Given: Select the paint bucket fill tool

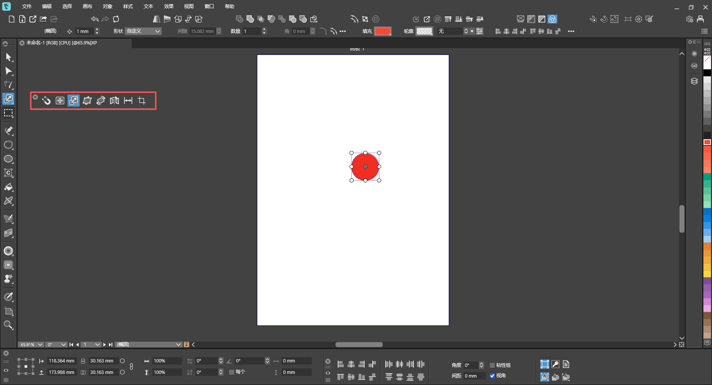Looking at the screenshot, I should click(9, 187).
